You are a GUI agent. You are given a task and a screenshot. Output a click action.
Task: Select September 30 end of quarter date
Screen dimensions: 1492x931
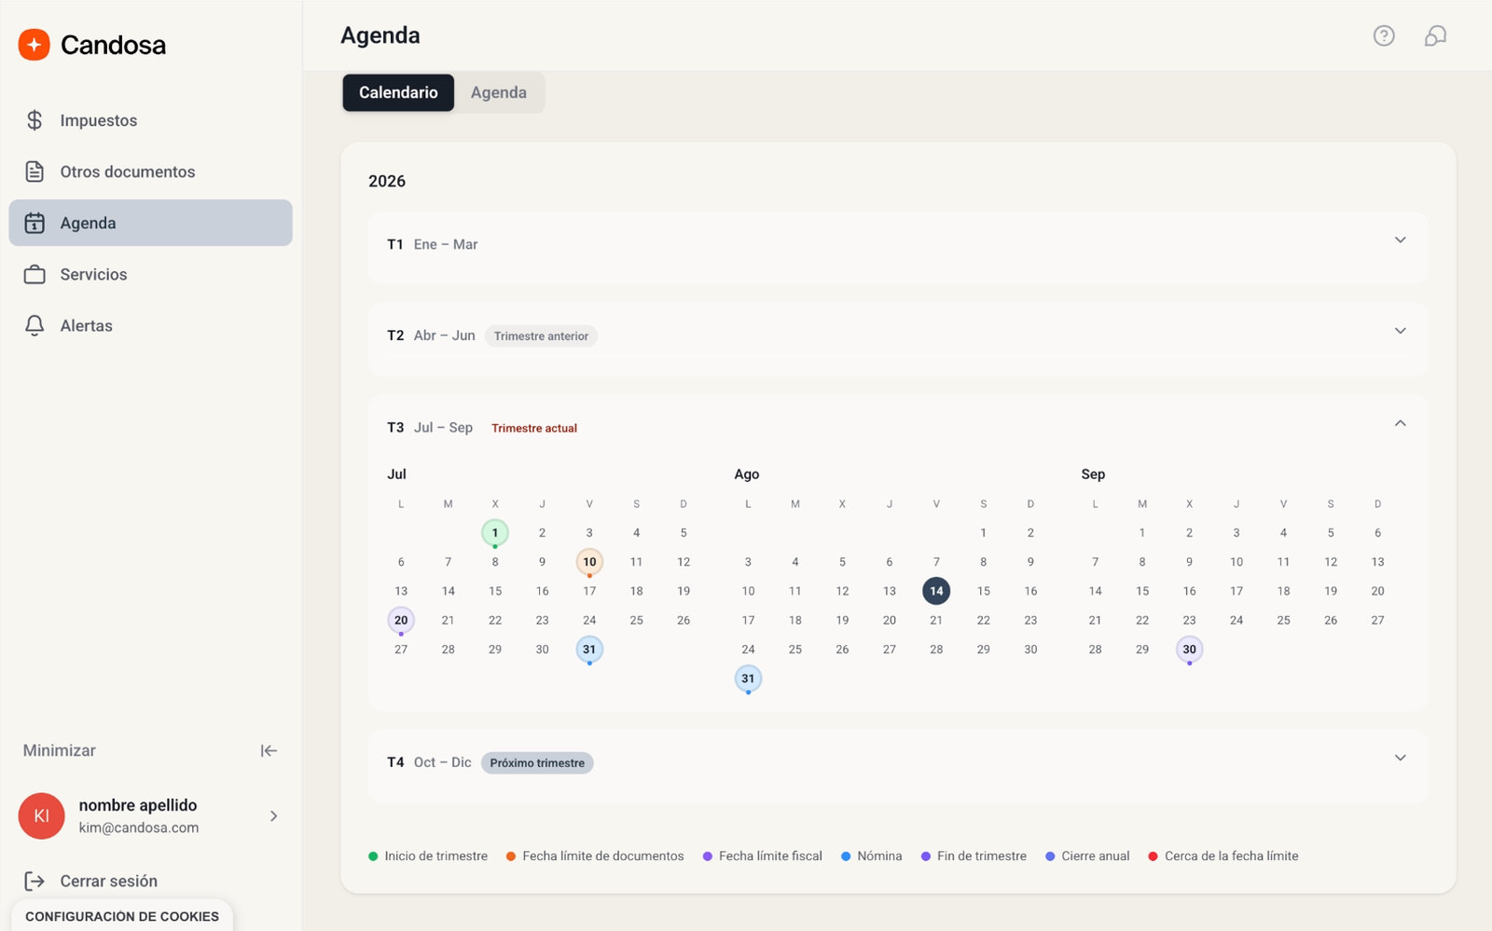[x=1189, y=650]
